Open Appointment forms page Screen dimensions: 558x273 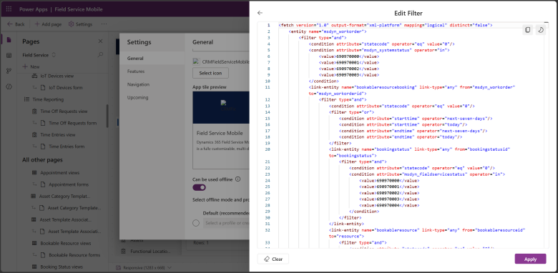[x=69, y=184]
